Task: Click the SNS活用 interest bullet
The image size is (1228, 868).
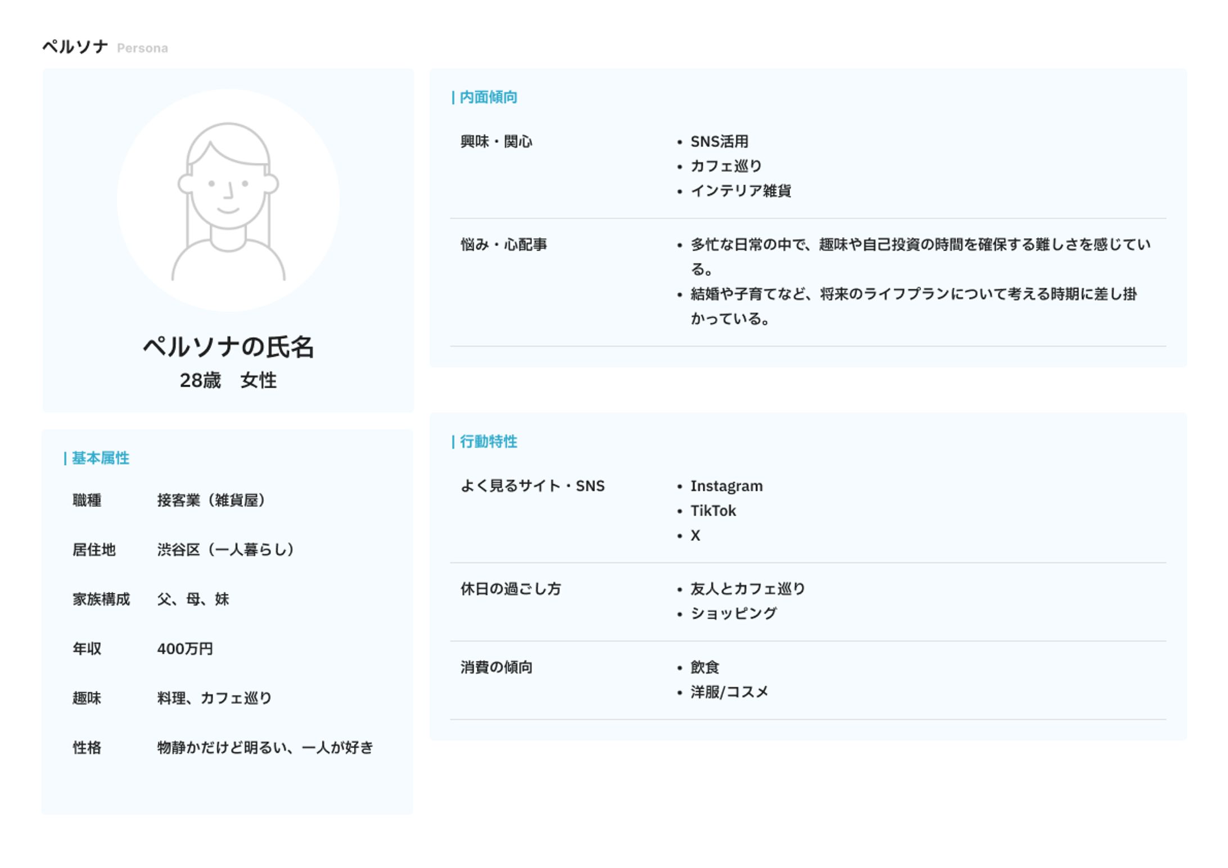Action: (x=719, y=142)
